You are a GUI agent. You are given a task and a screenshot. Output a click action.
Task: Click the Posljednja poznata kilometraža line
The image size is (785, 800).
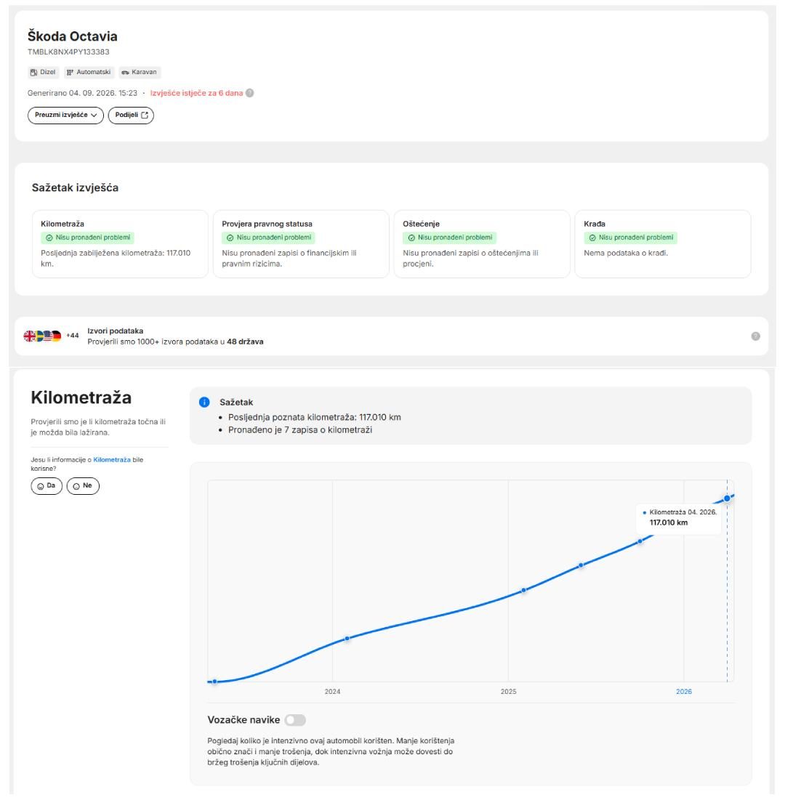315,417
